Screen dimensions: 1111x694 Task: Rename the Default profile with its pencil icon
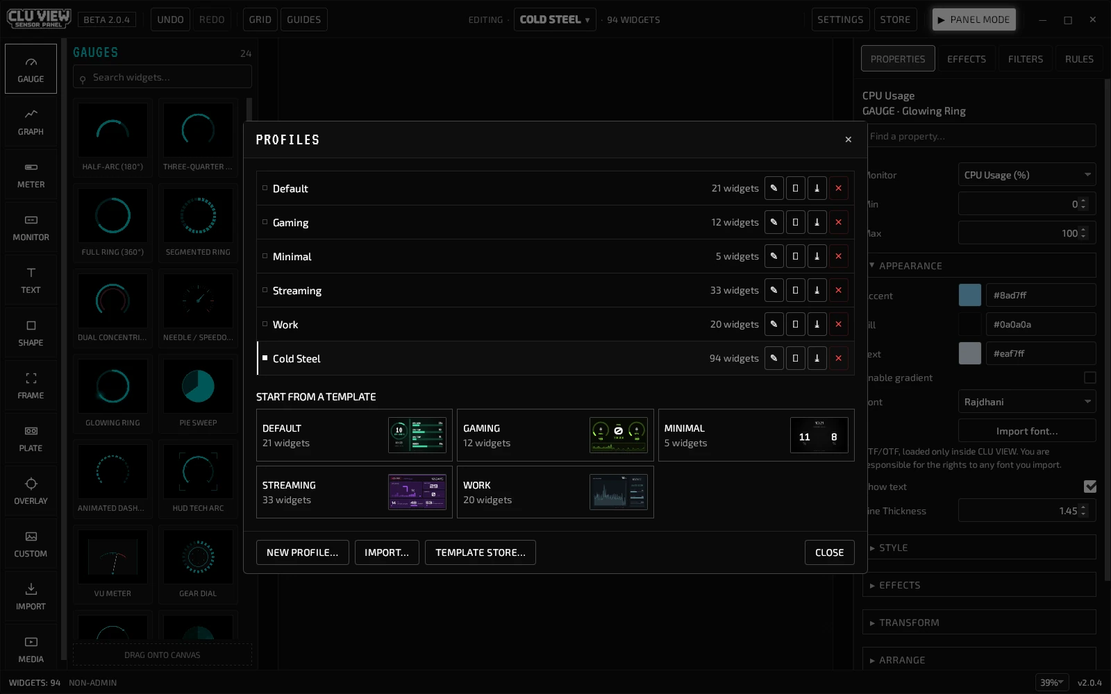774,188
